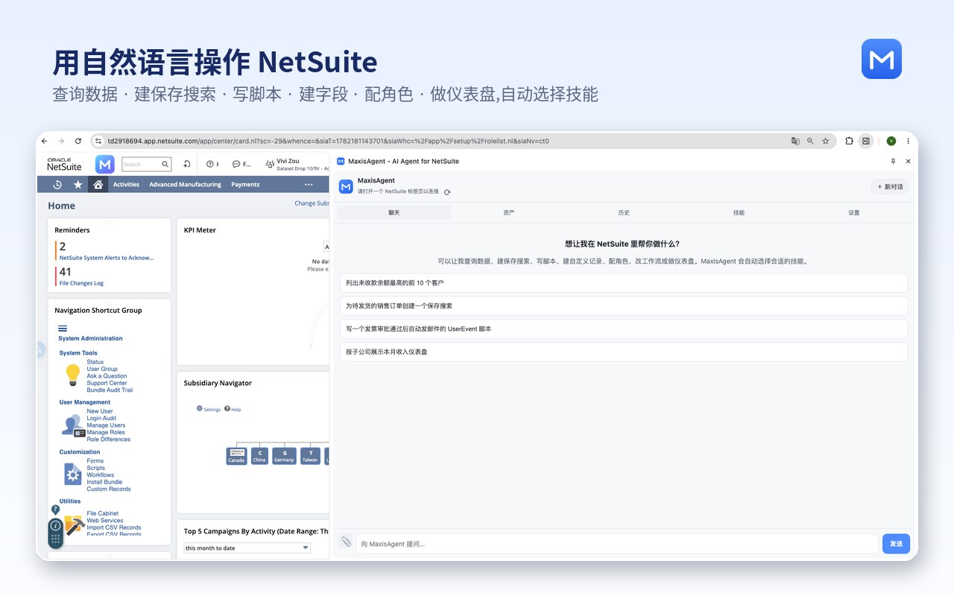This screenshot has height=596, width=954.
Task: Open the File Changes Log reminder
Action: (81, 283)
